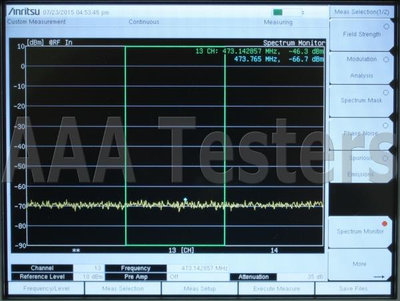Click the Save Files button

(x=353, y=288)
